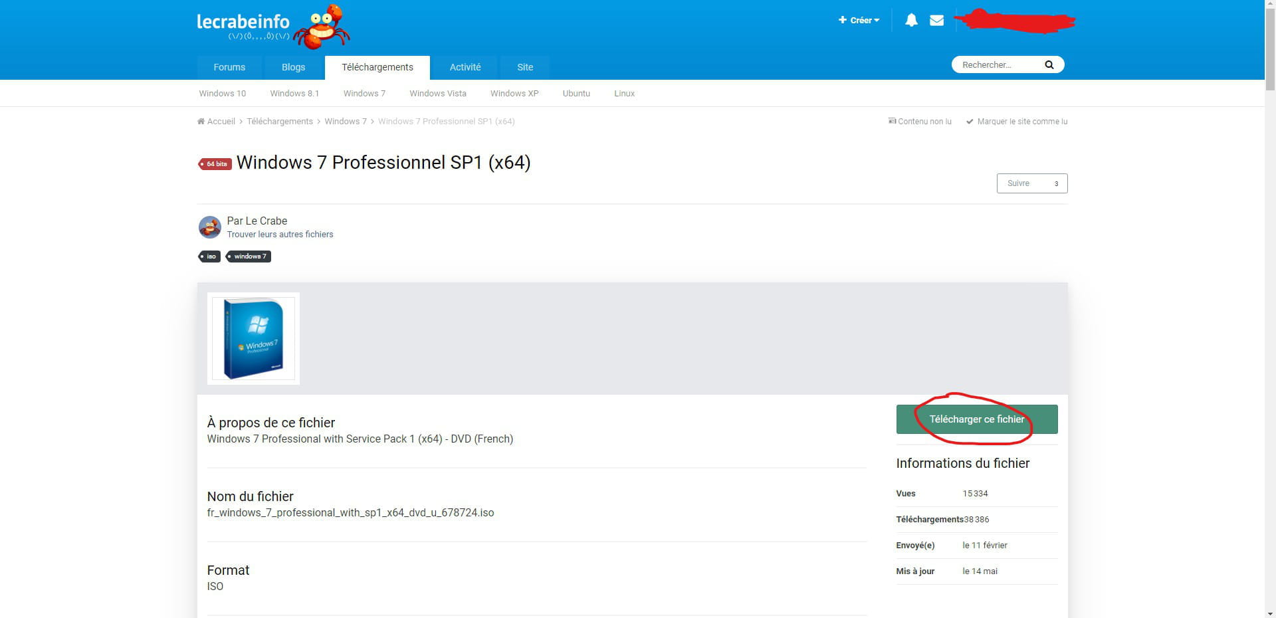This screenshot has width=1276, height=618.
Task: Click the date le 14 mai
Action: pos(980,571)
